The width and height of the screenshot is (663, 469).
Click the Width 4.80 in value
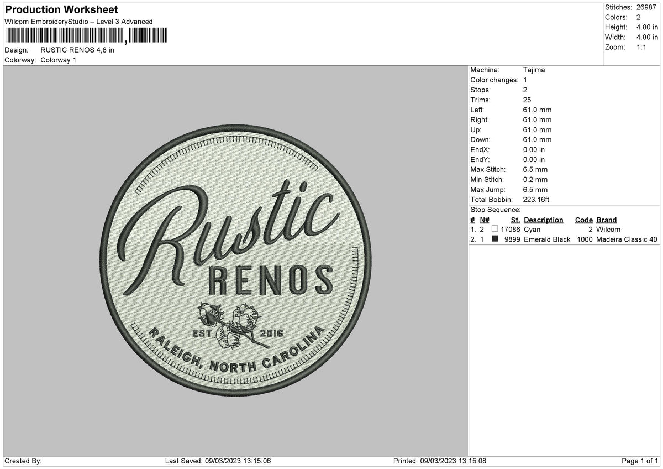click(644, 37)
